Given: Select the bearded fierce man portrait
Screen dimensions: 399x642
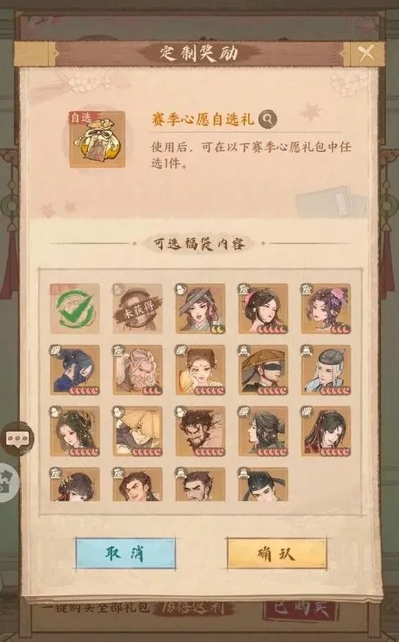Looking at the screenshot, I should click(x=200, y=431).
